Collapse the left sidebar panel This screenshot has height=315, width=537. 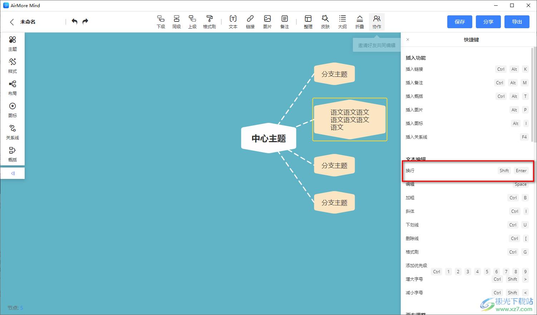click(x=13, y=173)
